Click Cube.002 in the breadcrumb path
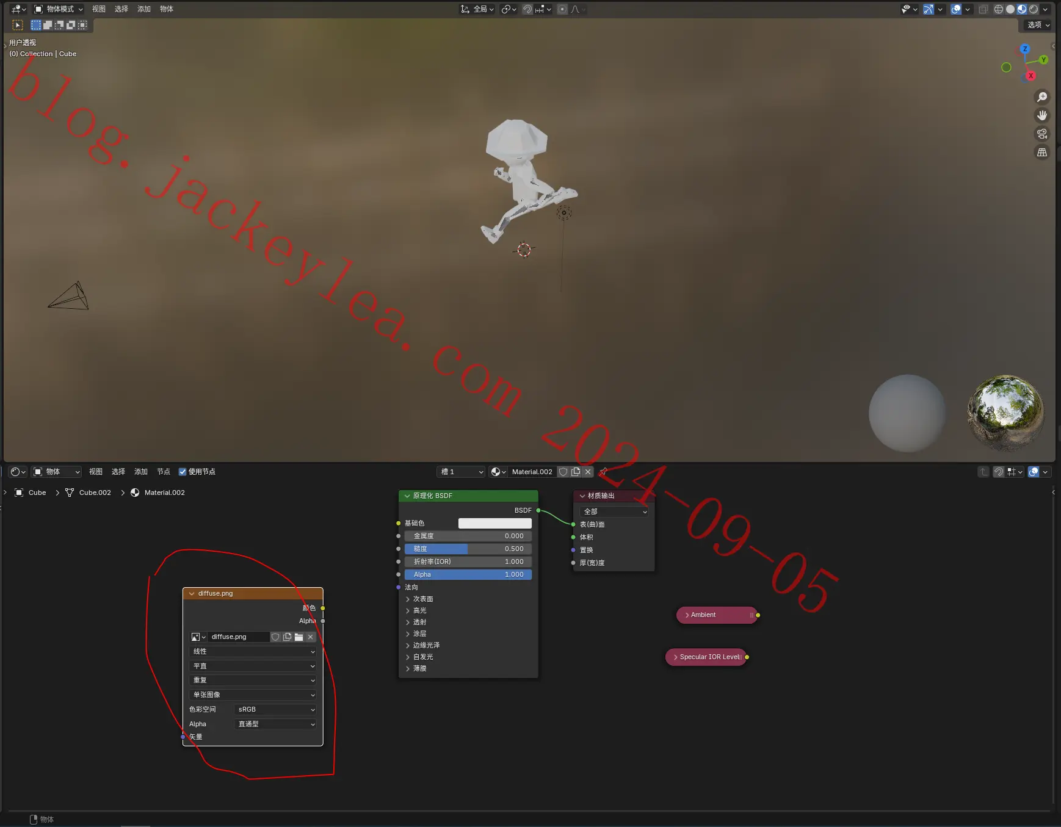 [x=95, y=493]
